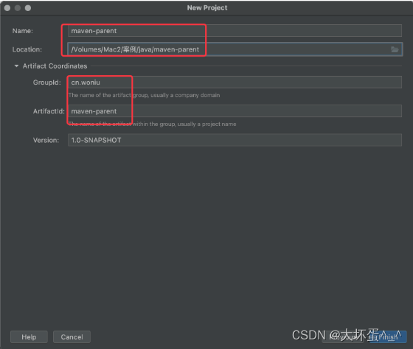Finish creating the project
The height and width of the screenshot is (349, 413).
click(388, 337)
